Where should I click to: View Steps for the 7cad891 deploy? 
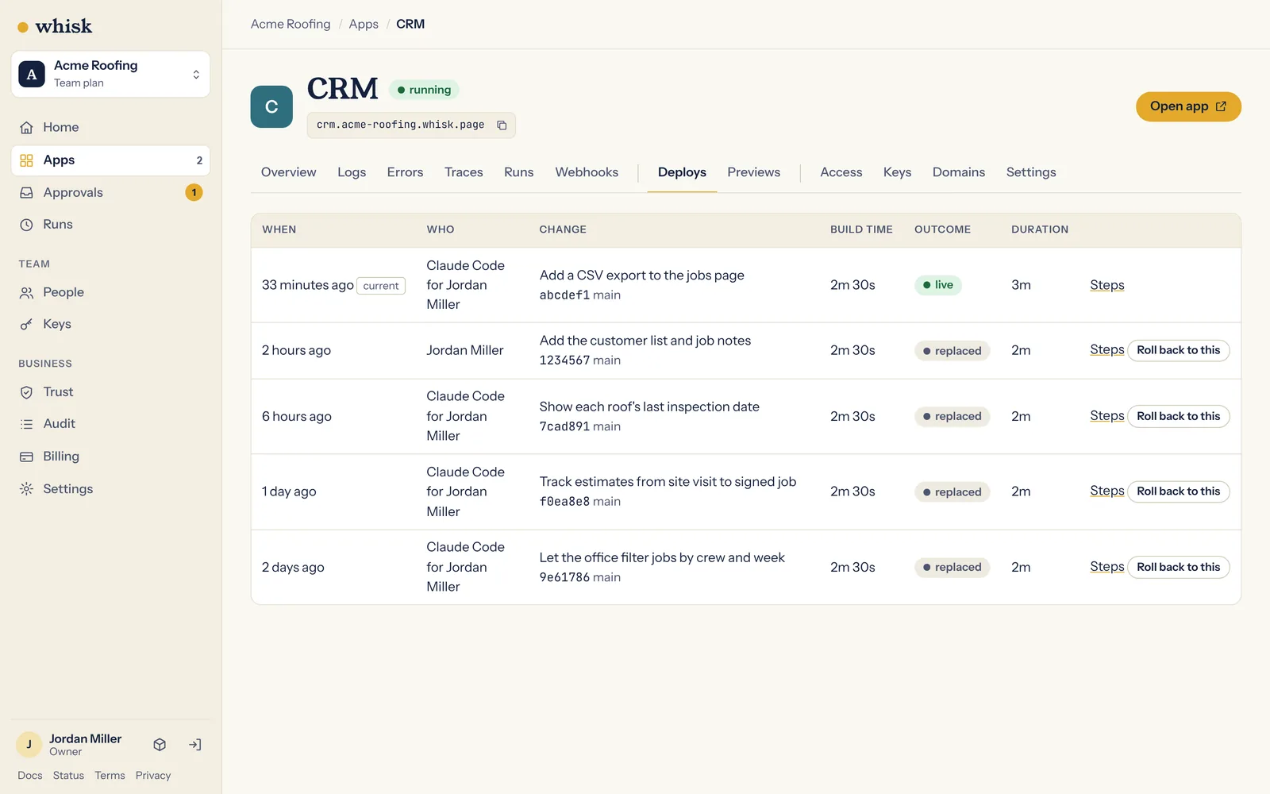[1106, 416]
